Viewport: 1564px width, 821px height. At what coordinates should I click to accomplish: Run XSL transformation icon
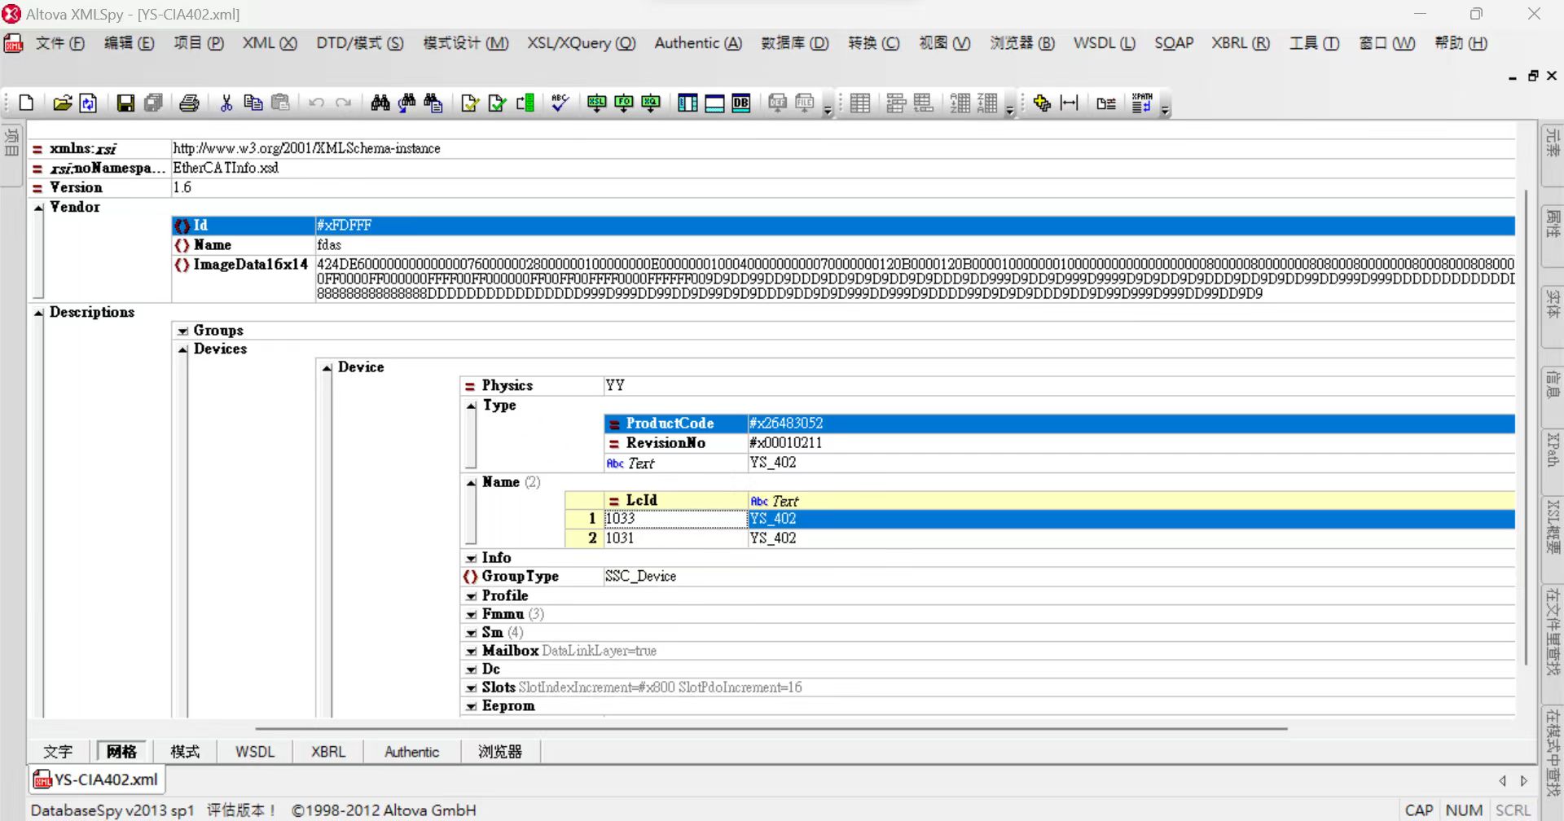597,103
